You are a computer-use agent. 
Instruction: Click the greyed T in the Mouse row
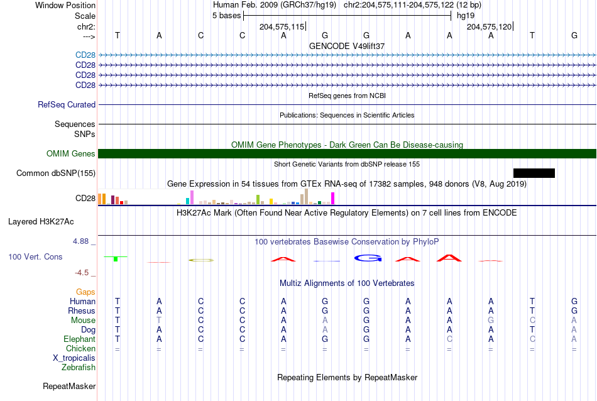[x=159, y=321]
